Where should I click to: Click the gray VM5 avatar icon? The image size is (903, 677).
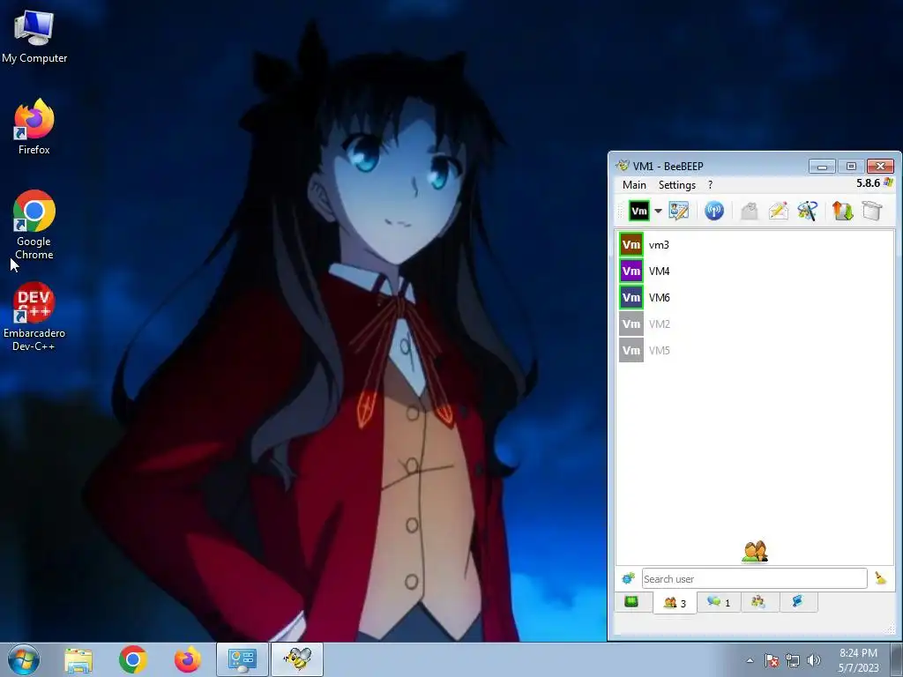[631, 351]
